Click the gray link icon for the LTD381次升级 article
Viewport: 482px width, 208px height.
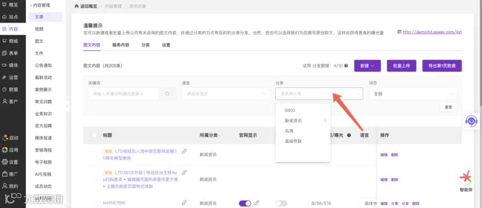[x=184, y=173]
